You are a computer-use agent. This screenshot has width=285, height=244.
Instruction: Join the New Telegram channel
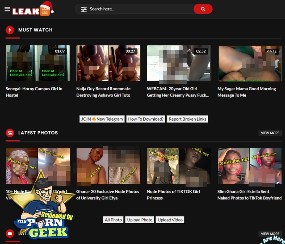[102, 119]
